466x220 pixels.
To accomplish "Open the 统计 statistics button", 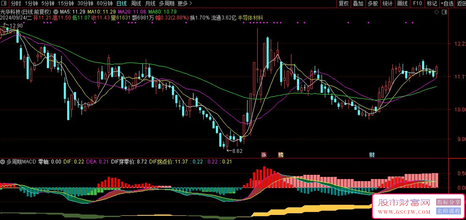I will 387,4.
